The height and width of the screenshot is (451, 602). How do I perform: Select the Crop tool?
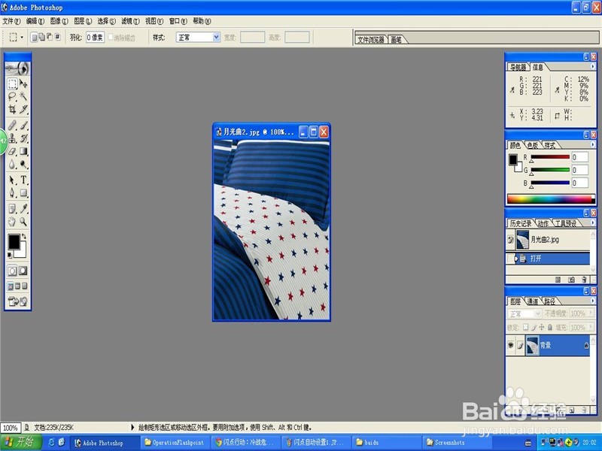click(12, 109)
